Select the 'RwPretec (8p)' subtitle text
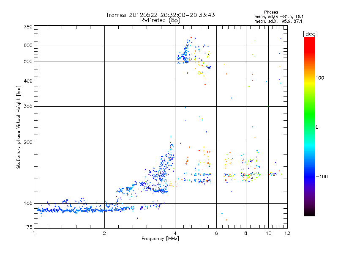This screenshot has height=254, width=338. (160, 20)
